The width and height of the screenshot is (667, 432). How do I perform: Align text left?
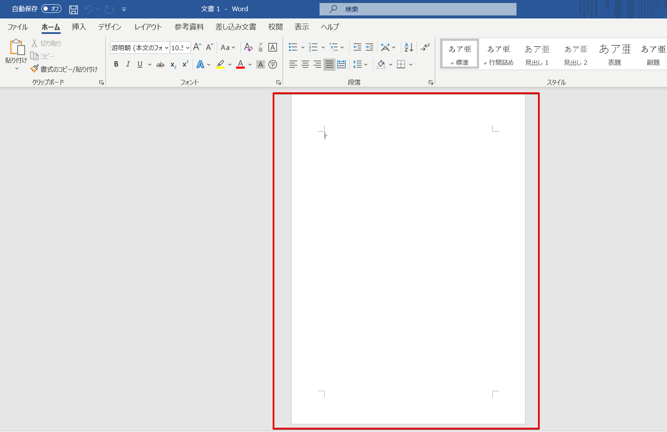point(293,64)
